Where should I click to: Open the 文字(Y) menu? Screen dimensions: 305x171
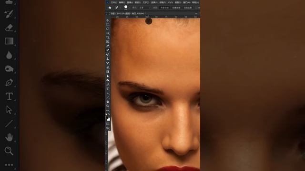(146, 2)
